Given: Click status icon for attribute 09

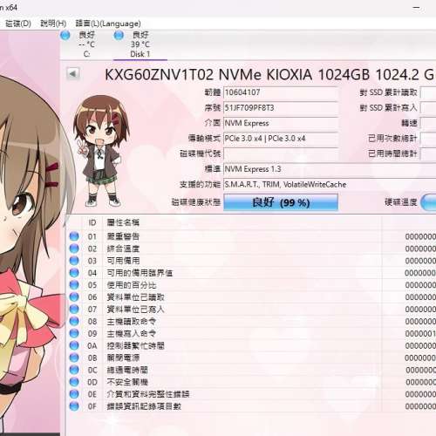Looking at the screenshot, I should [x=74, y=333].
